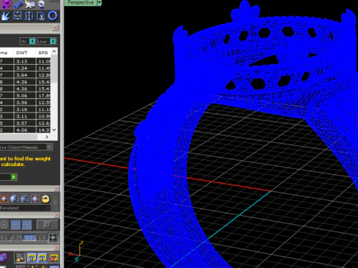
Task: Set snap spacing to 1.0
Action: pos(42,237)
